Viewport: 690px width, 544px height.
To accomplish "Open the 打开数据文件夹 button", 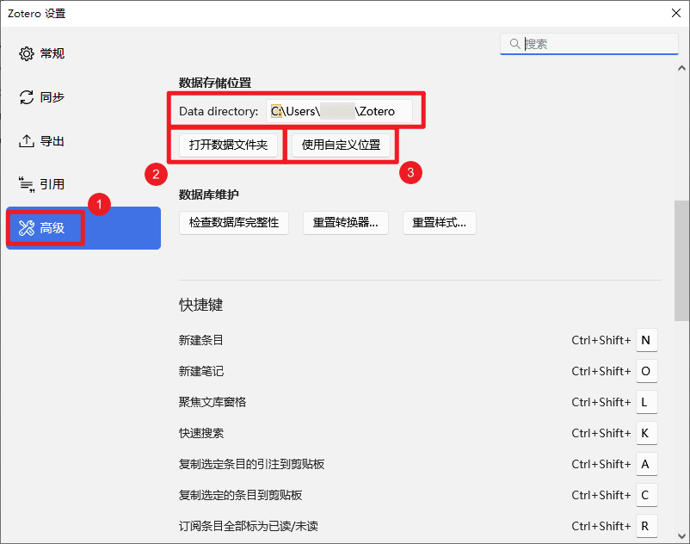I will point(227,145).
